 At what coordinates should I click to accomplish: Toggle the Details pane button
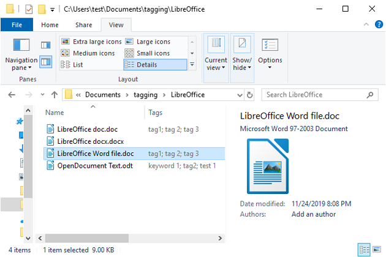pyautogui.click(x=45, y=62)
